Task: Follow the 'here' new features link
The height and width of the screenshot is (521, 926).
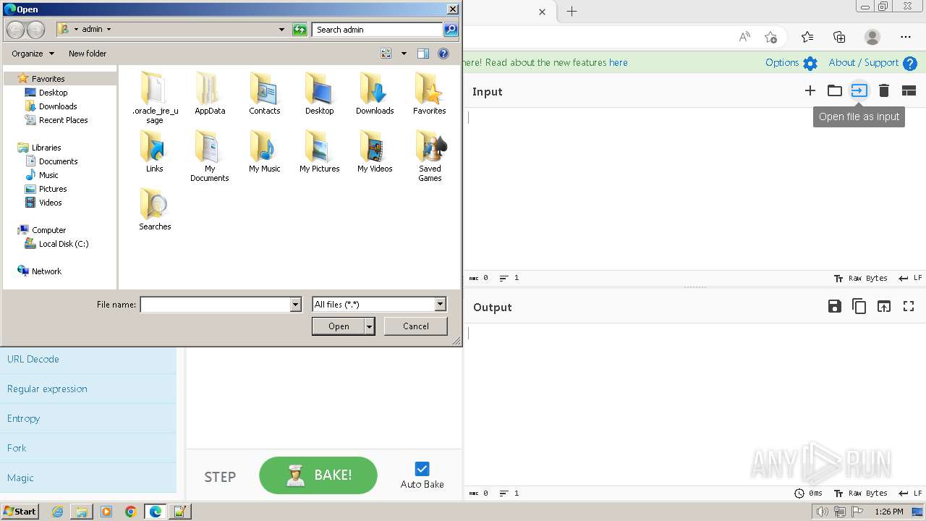Action: click(x=619, y=63)
